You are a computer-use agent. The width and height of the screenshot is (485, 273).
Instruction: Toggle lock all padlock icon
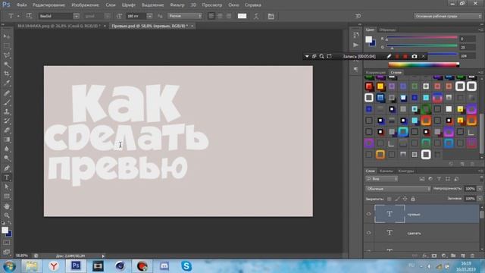click(413, 199)
